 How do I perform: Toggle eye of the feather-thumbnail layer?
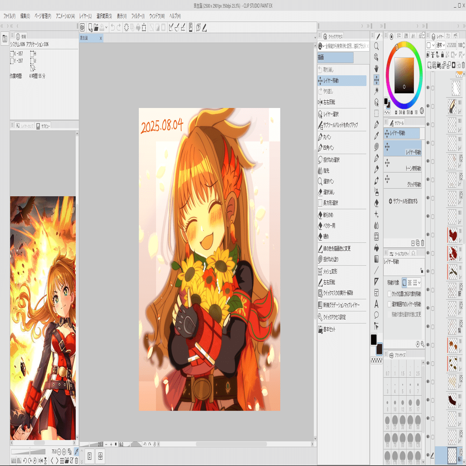click(428, 106)
